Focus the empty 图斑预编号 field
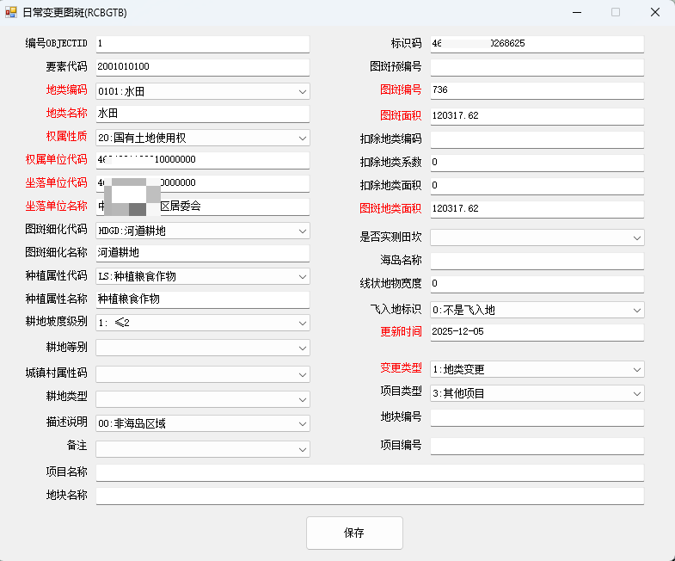This screenshot has height=561, width=675. [x=537, y=67]
